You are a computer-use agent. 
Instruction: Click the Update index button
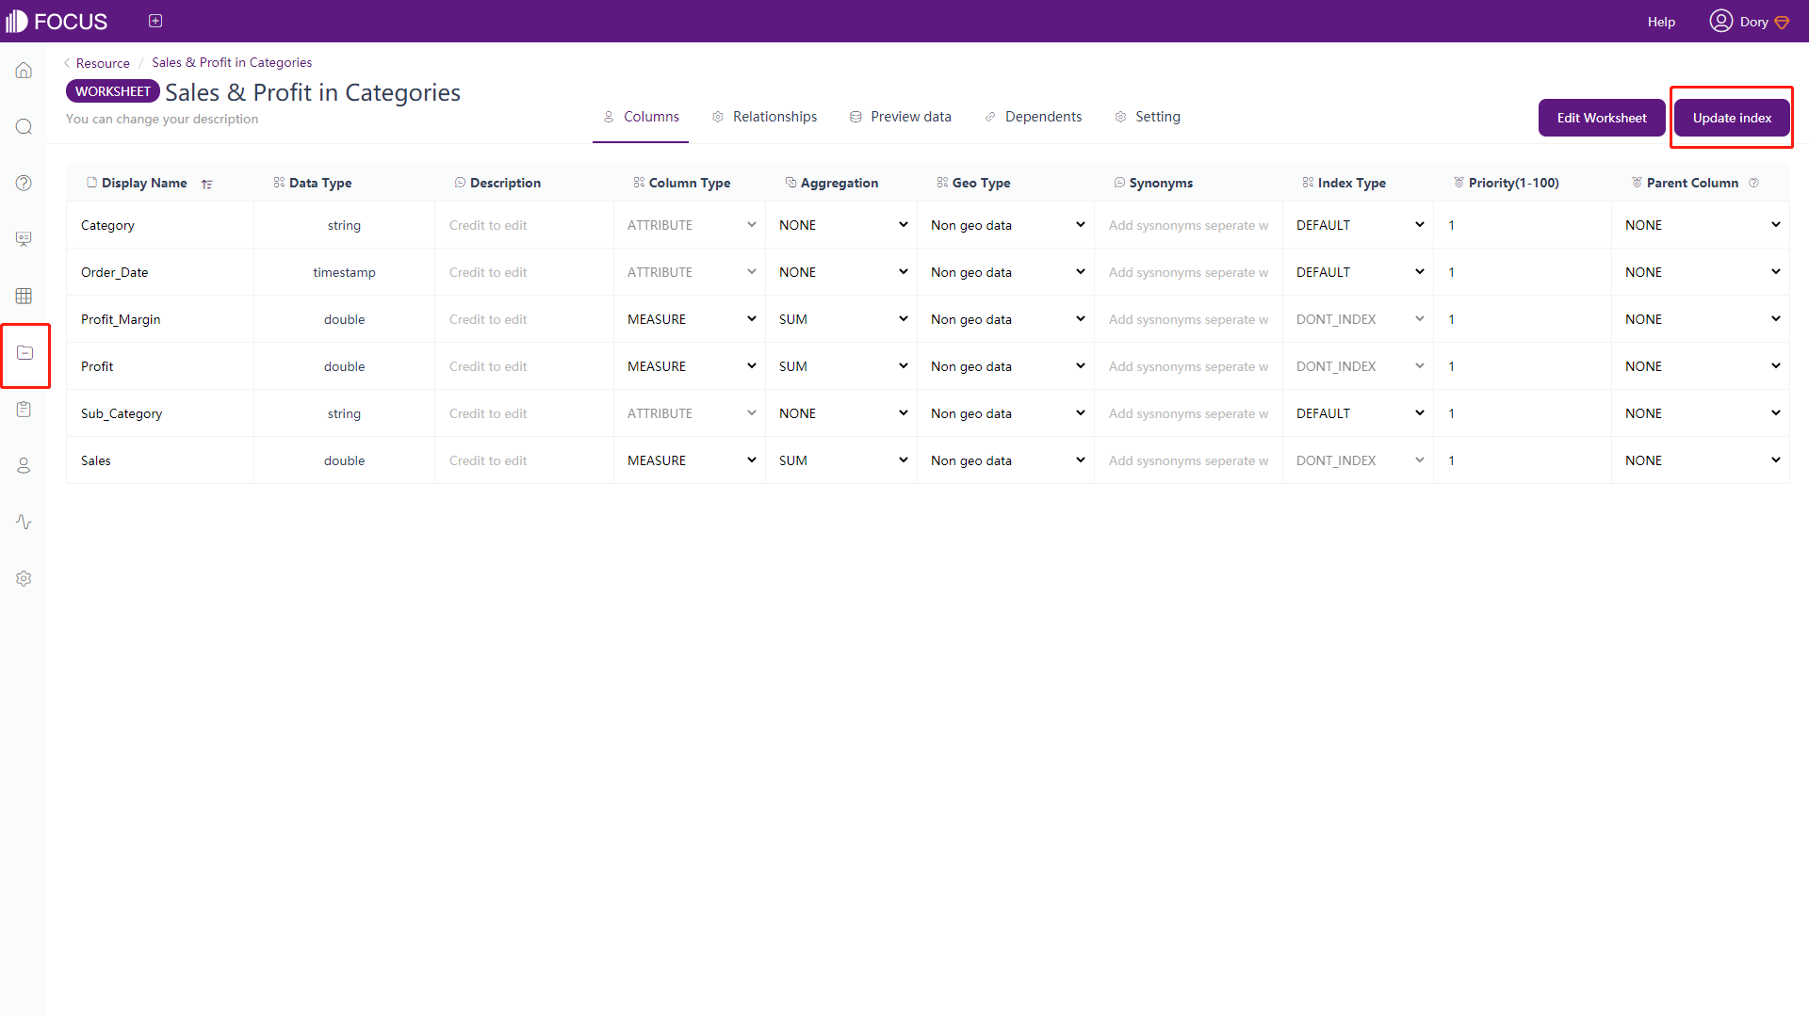pyautogui.click(x=1732, y=118)
